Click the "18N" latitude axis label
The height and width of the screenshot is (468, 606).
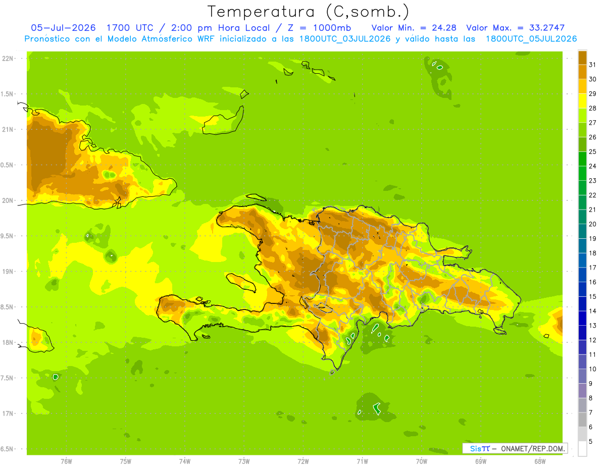coord(9,342)
